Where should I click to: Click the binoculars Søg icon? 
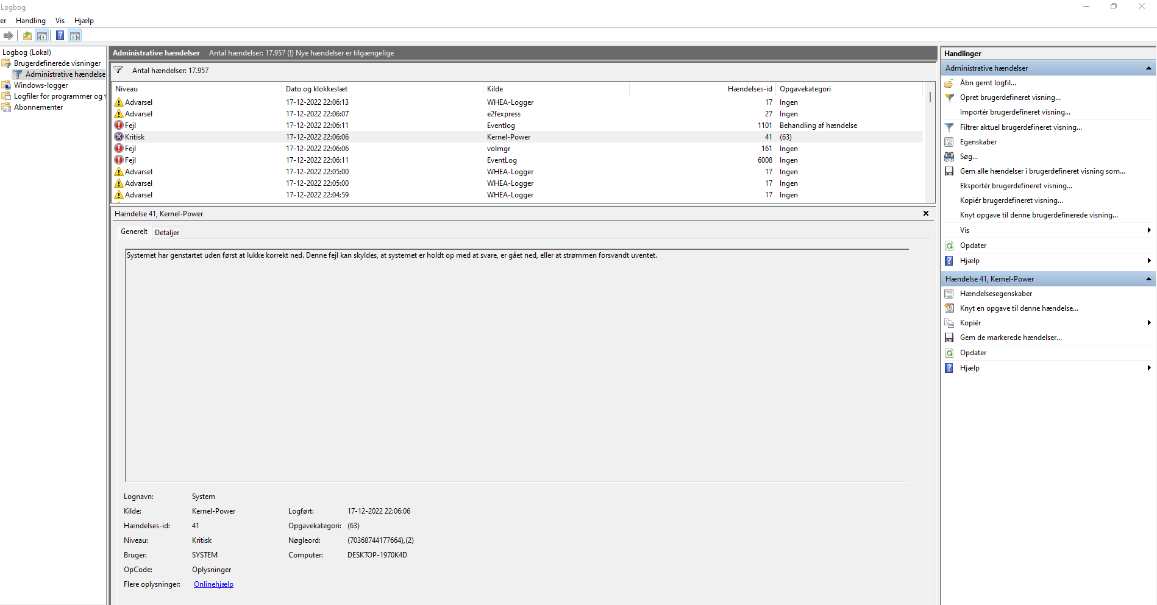949,157
